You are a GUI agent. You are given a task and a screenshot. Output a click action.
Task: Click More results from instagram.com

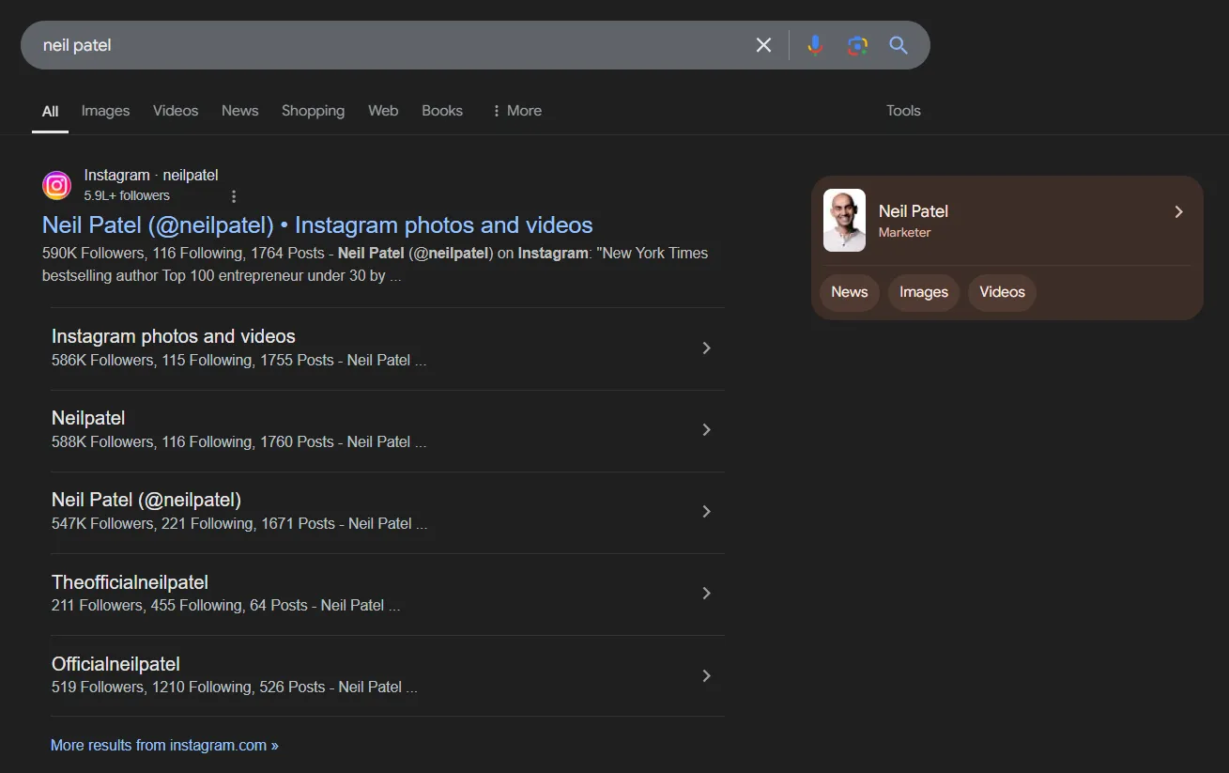(164, 744)
